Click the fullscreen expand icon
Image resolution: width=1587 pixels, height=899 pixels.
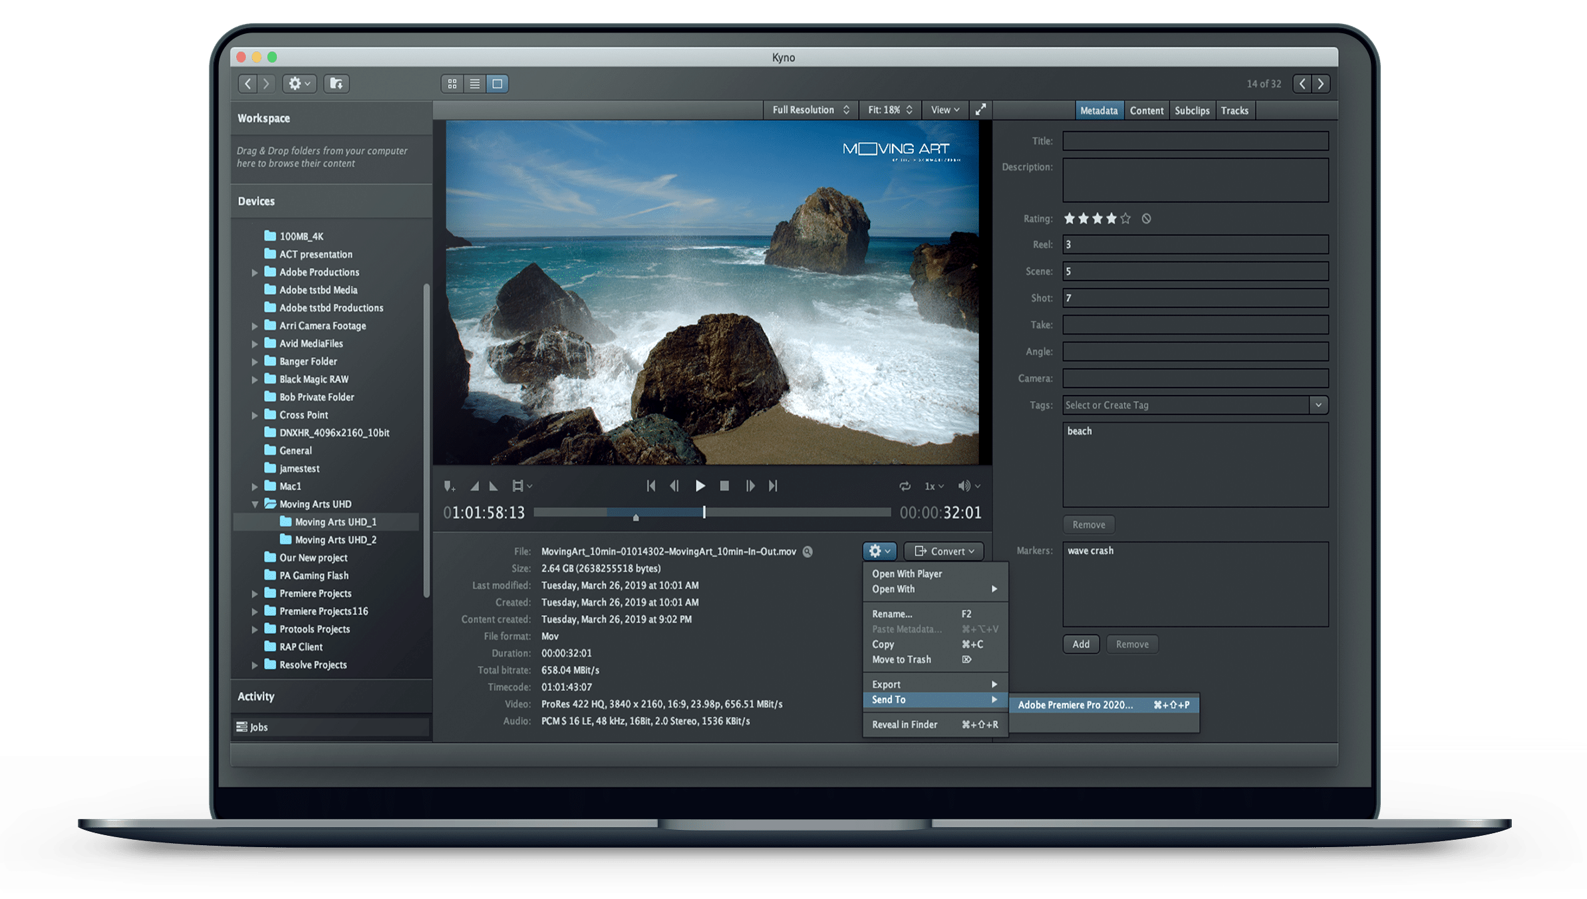[980, 110]
